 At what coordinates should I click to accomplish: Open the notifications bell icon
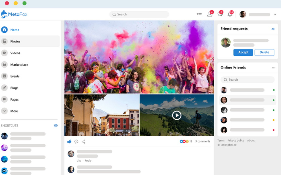[x=230, y=14]
